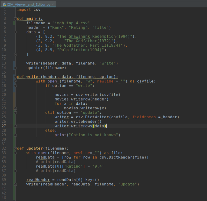The width and height of the screenshot is (207, 201).
Task: Click the fold end marker on line 11
Action: (x=16, y=54)
